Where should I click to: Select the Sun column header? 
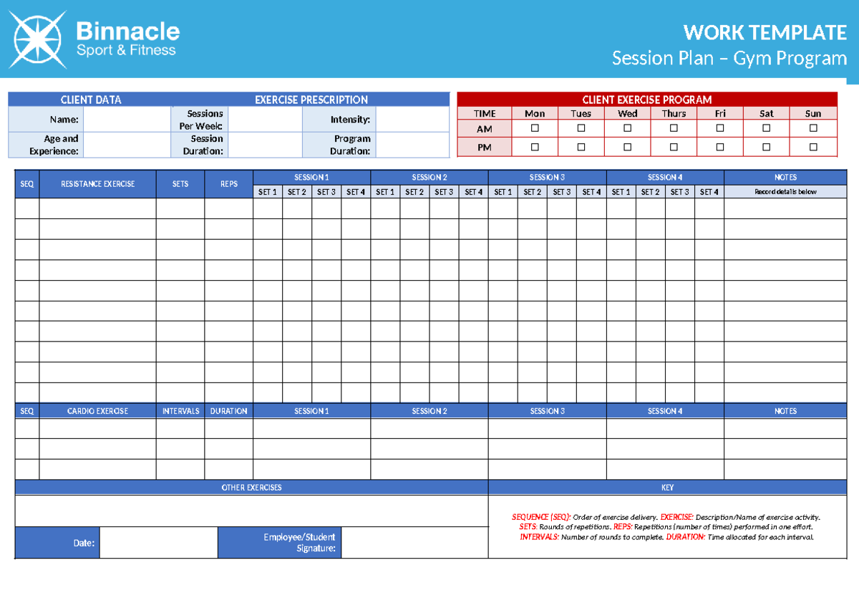(x=813, y=113)
